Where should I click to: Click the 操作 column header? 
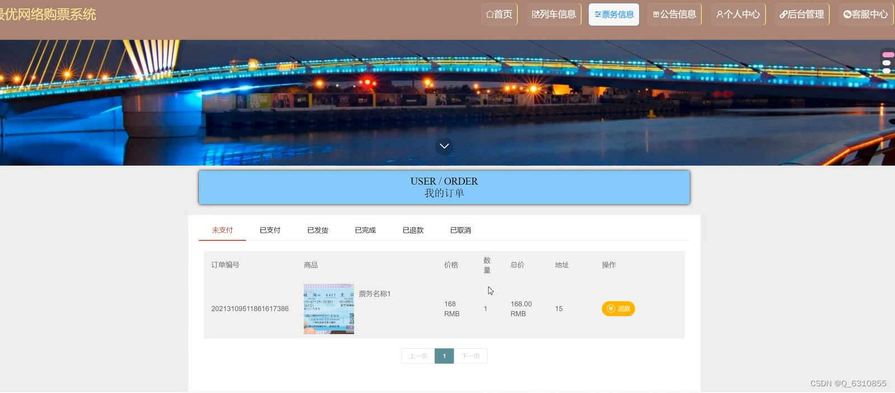(x=609, y=265)
